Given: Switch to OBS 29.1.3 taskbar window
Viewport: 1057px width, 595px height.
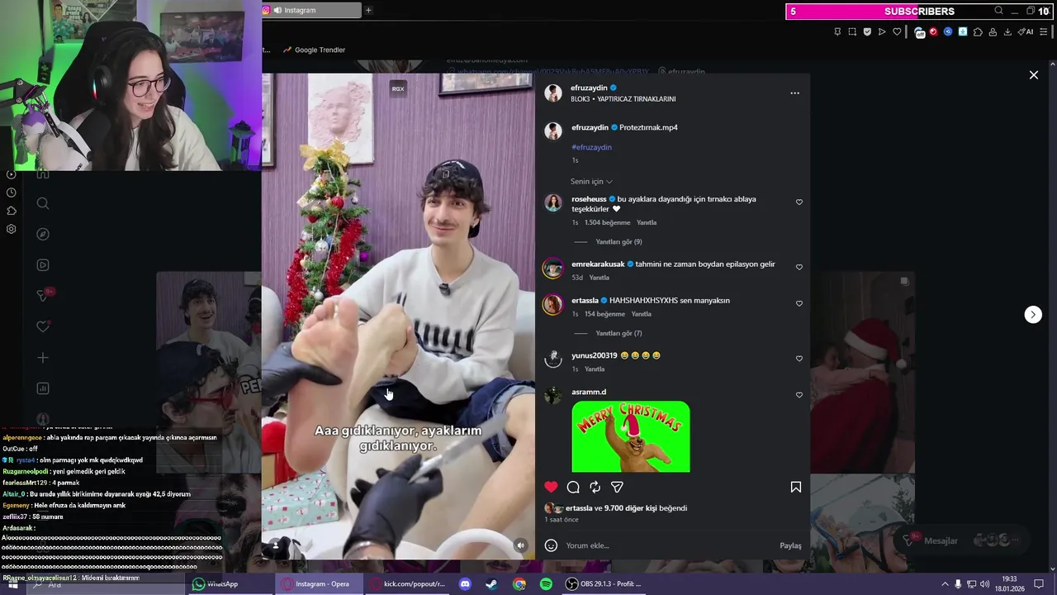Looking at the screenshot, I should click(x=604, y=583).
